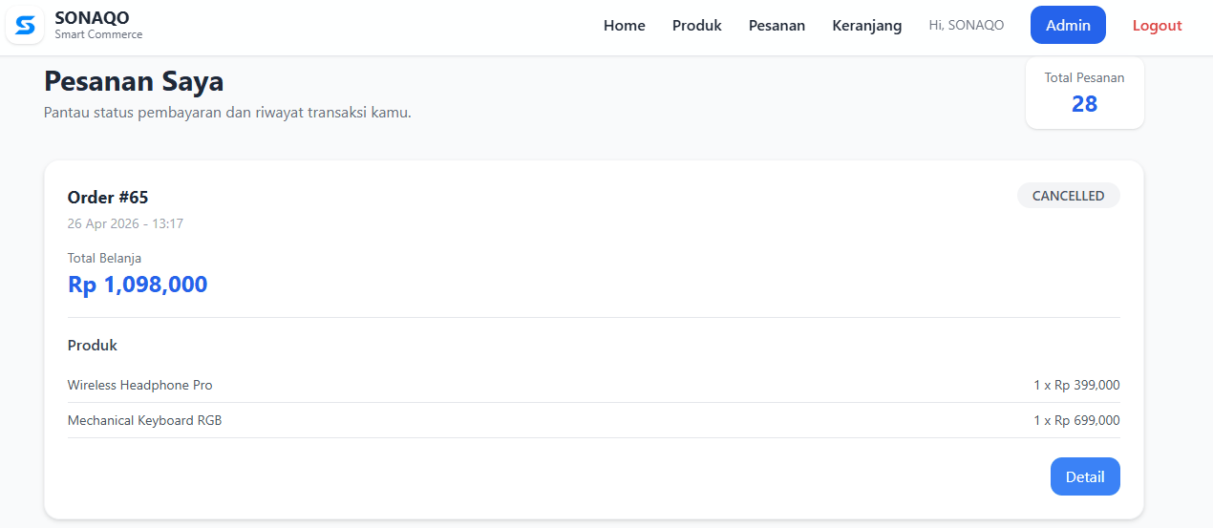
Task: Click the CANCELLED status badge
Action: tap(1069, 196)
